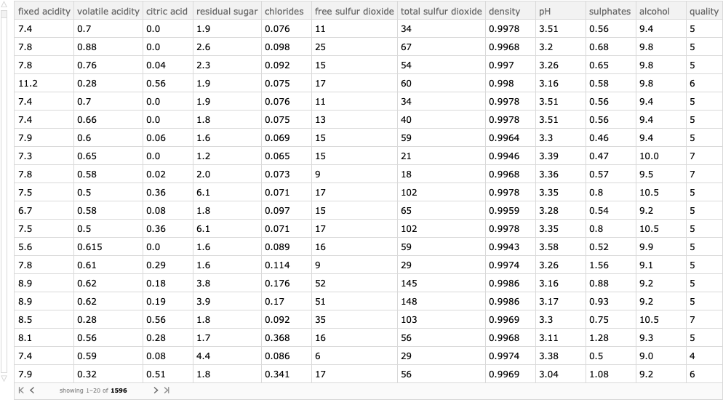Click the 'free sulfur dioxide' column header
This screenshot has height=413, width=723.
353,11
